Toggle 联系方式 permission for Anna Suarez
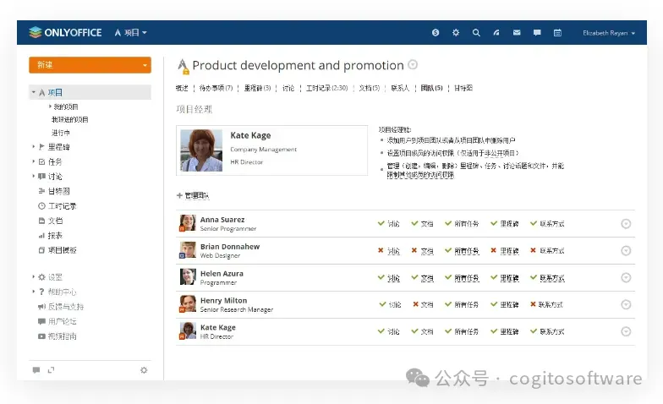The width and height of the screenshot is (663, 404). coord(547,224)
